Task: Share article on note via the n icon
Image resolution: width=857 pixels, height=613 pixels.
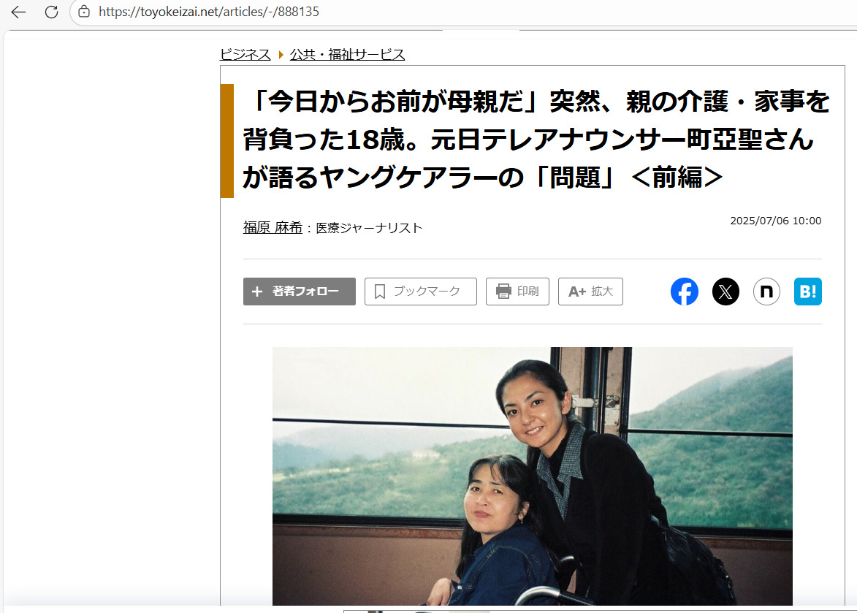Action: [766, 292]
